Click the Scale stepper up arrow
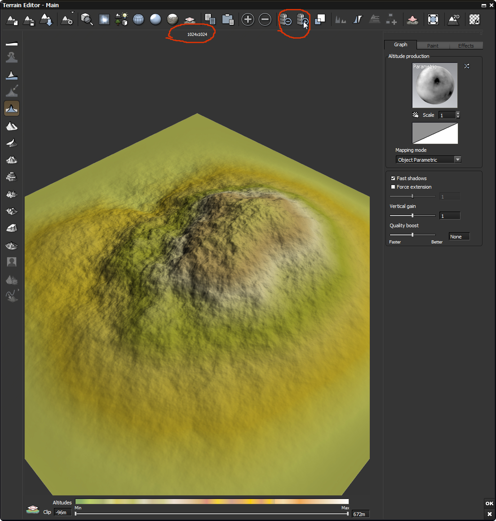The width and height of the screenshot is (496, 521). [458, 113]
